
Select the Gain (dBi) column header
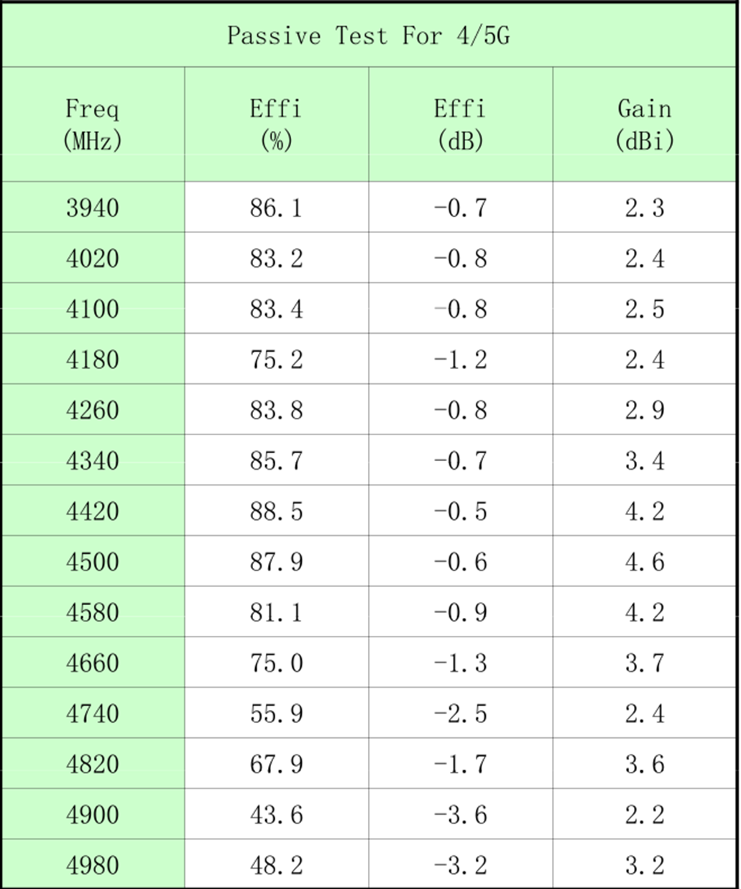[645, 124]
